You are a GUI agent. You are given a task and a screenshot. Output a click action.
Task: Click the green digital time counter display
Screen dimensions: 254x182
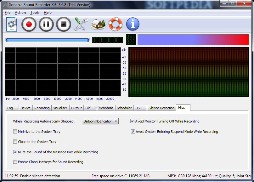107,40
